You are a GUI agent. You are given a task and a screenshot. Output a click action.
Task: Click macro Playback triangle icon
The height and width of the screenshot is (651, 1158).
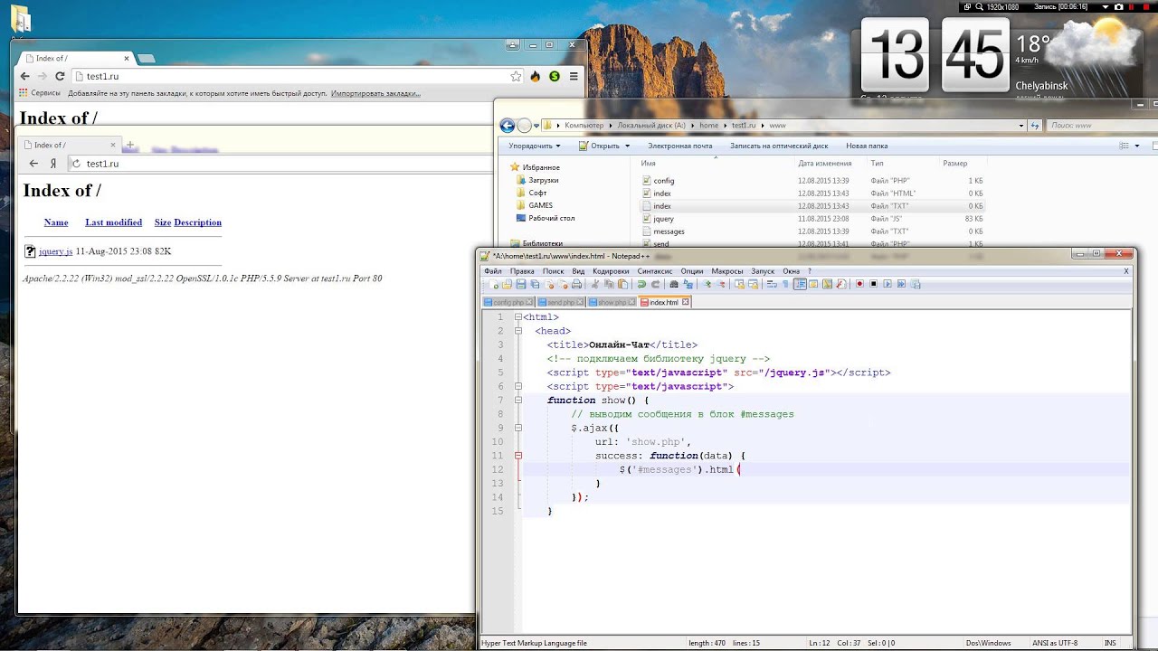coord(887,284)
